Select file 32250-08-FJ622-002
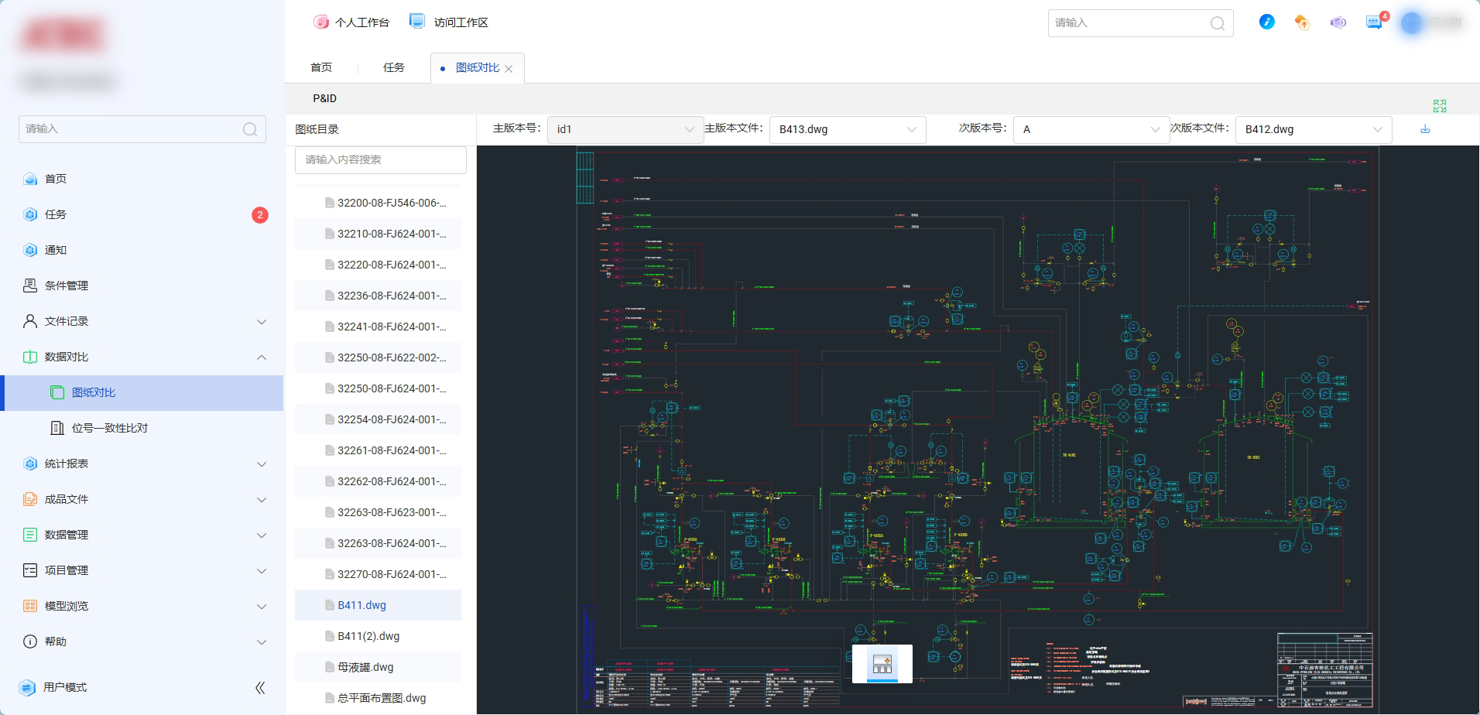Image resolution: width=1480 pixels, height=715 pixels. tap(378, 357)
